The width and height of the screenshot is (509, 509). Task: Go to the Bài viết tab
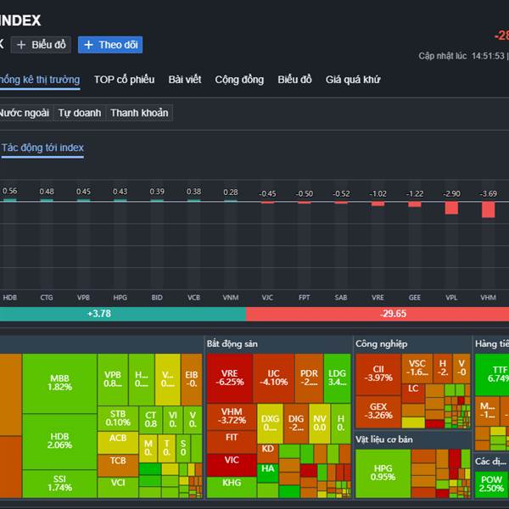(x=185, y=80)
